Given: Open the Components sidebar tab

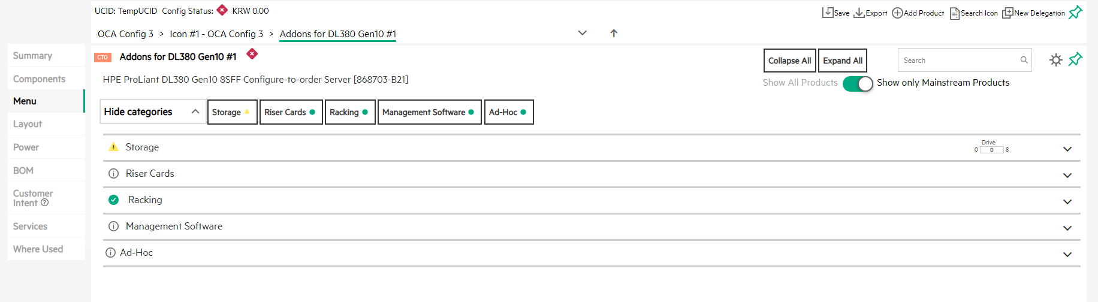Looking at the screenshot, I should pos(46,79).
